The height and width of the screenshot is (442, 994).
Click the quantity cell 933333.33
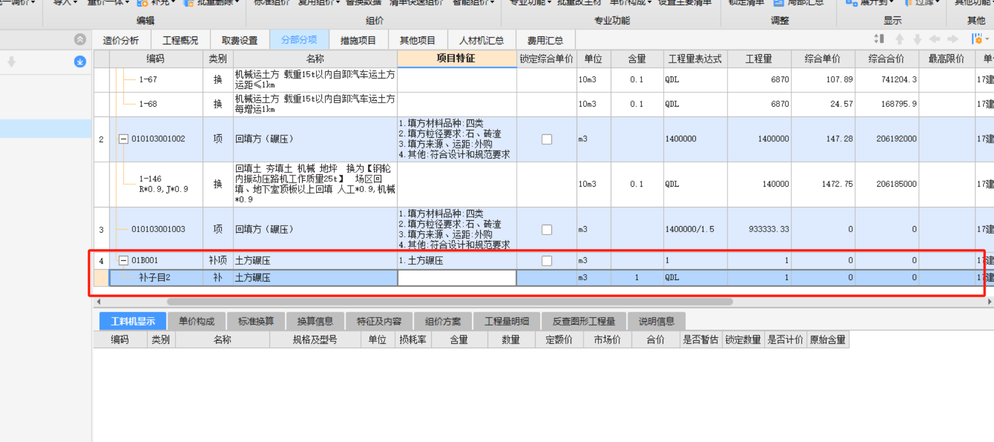[759, 229]
